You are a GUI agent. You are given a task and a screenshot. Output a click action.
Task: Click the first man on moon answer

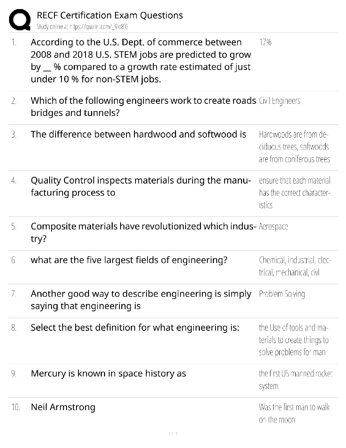click(294, 413)
